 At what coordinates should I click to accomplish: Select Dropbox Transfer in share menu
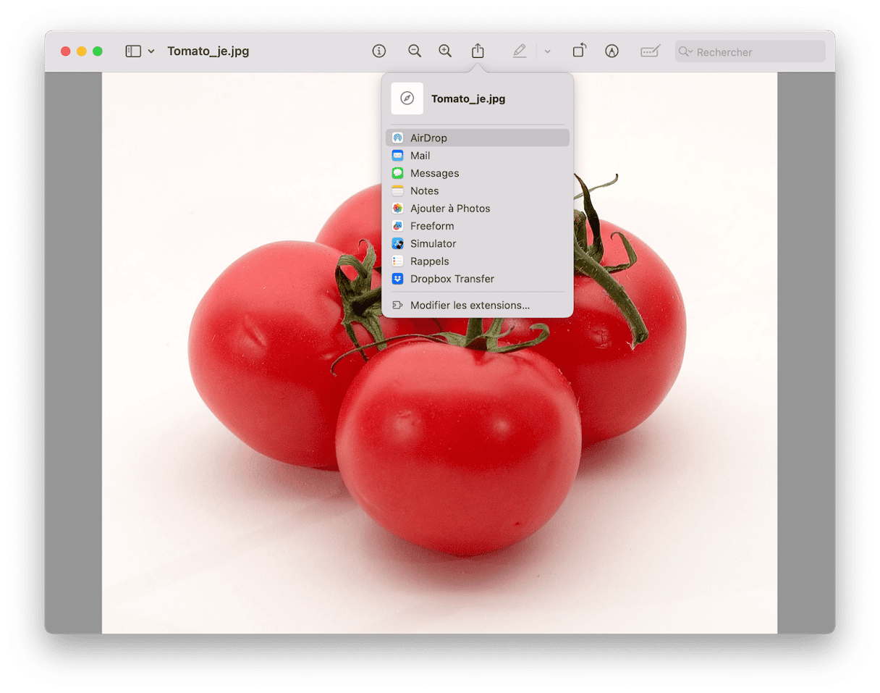click(x=452, y=279)
